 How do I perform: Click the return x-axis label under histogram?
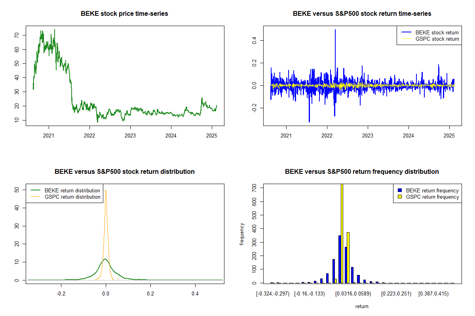(x=362, y=306)
